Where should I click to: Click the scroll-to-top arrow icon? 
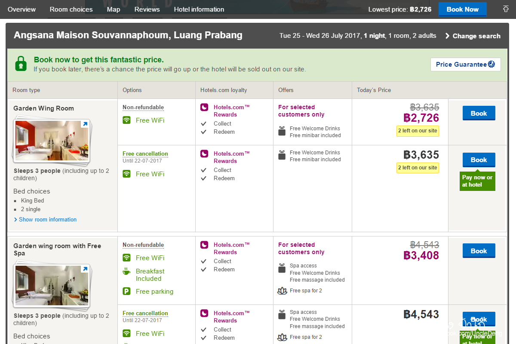(x=506, y=9)
